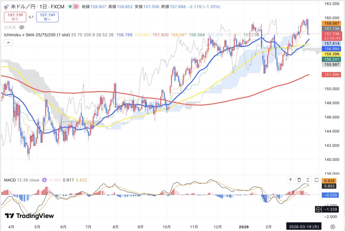Click the plus icon beside -1.329
This screenshot has height=231, width=345.
tap(318, 209)
